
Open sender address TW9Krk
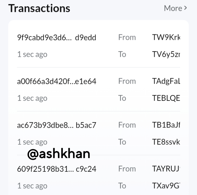click(x=166, y=37)
